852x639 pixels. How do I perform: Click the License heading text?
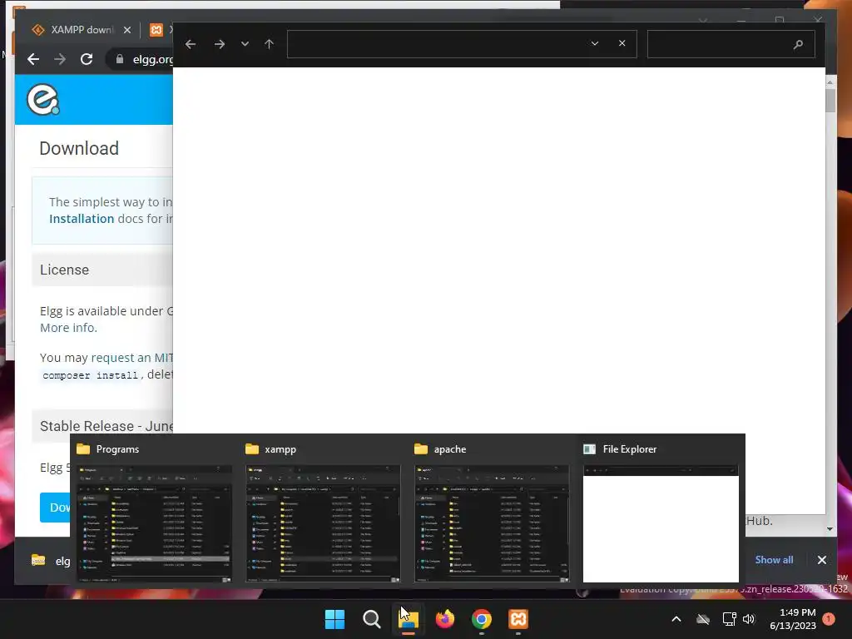(64, 270)
